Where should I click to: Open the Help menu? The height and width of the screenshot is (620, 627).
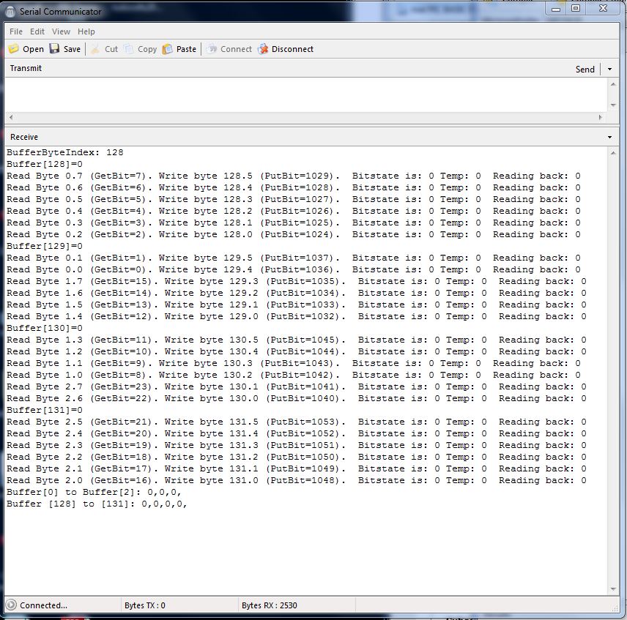coord(86,31)
